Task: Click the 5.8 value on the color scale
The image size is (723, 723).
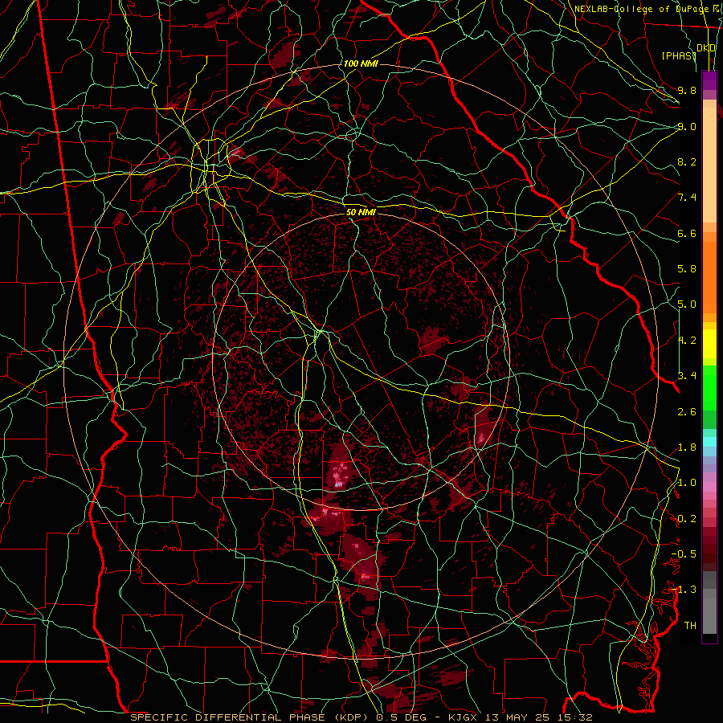Action: 687,268
